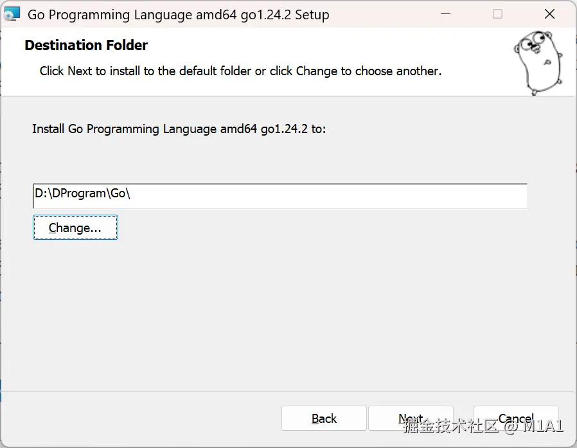Close the Setup window
Screen dimensions: 577x448
pyautogui.click(x=549, y=14)
